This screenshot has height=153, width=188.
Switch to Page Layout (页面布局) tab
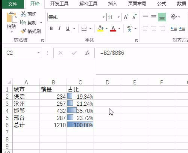137,4
